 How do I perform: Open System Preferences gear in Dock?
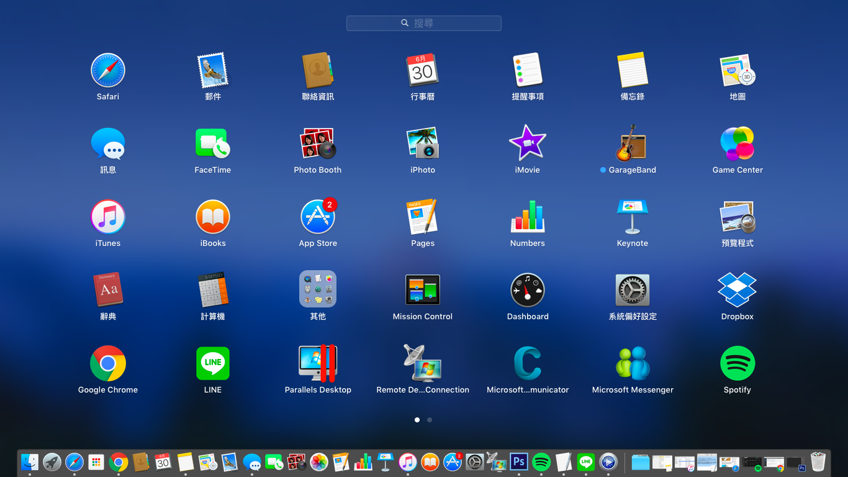[474, 461]
